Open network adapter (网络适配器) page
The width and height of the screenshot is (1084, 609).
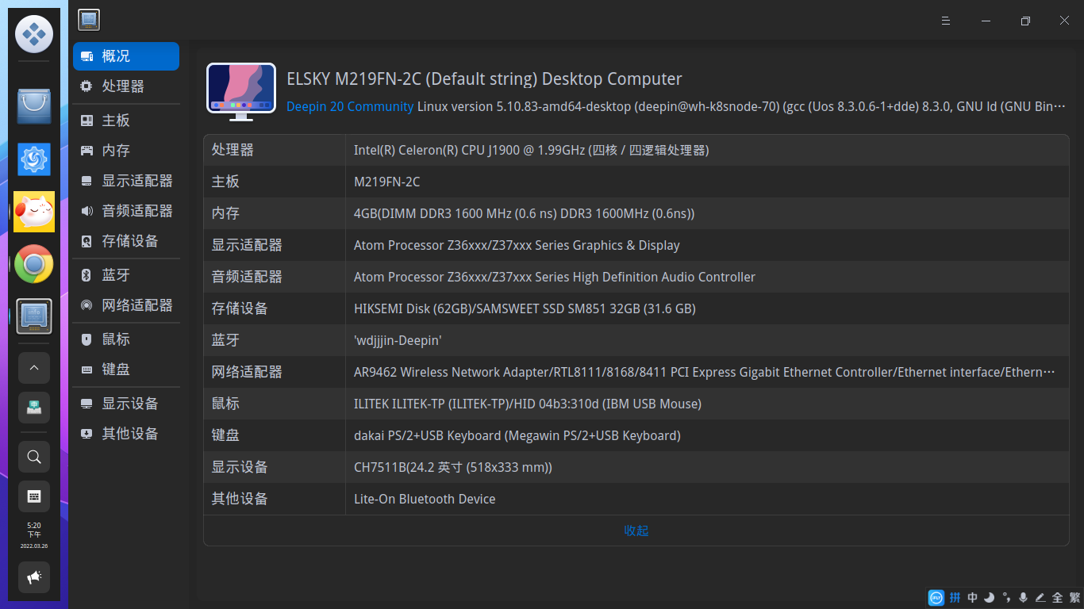coord(136,305)
